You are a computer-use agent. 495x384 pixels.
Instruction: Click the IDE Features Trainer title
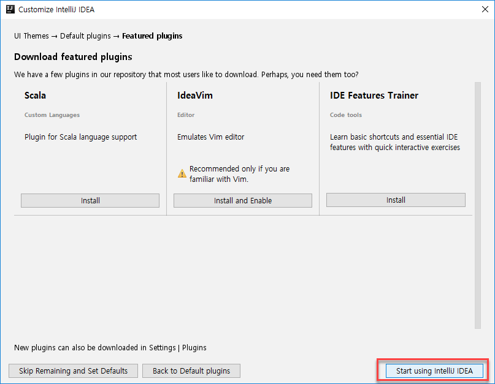(x=374, y=96)
